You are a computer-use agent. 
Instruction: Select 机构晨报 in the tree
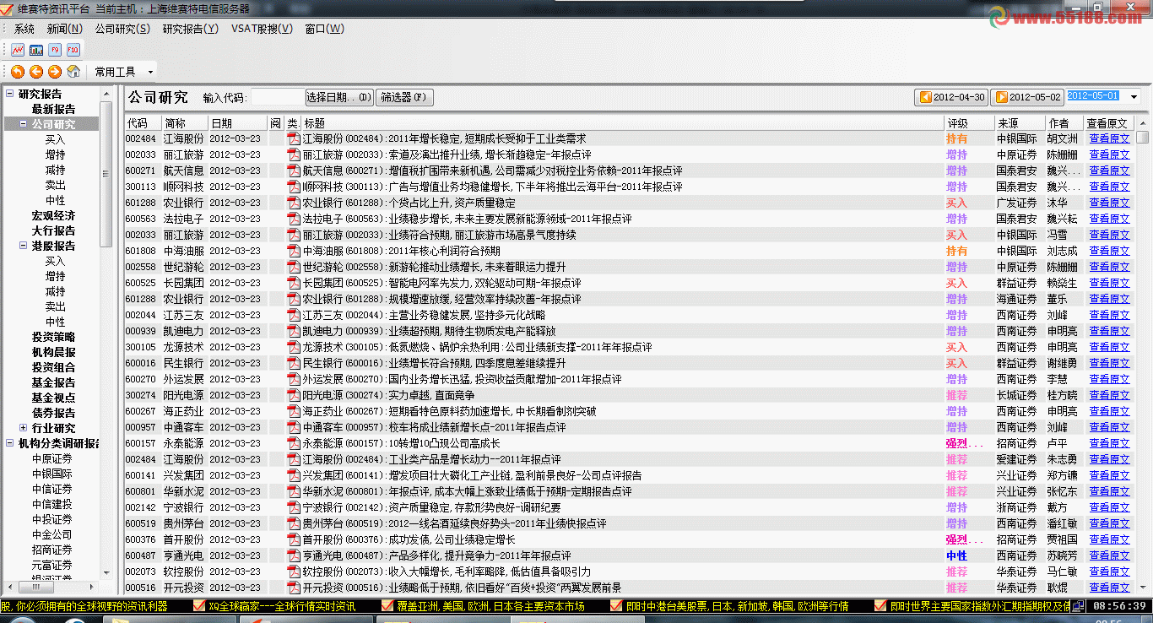point(54,352)
